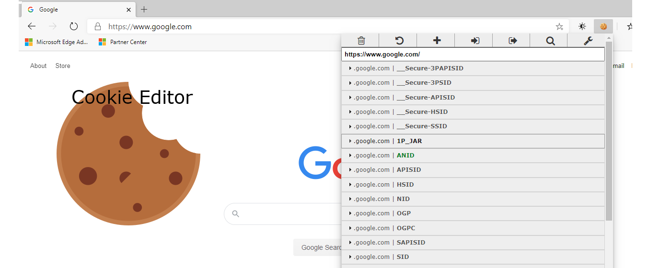Click the Google Search button
The width and height of the screenshot is (671, 268).
[x=318, y=247]
